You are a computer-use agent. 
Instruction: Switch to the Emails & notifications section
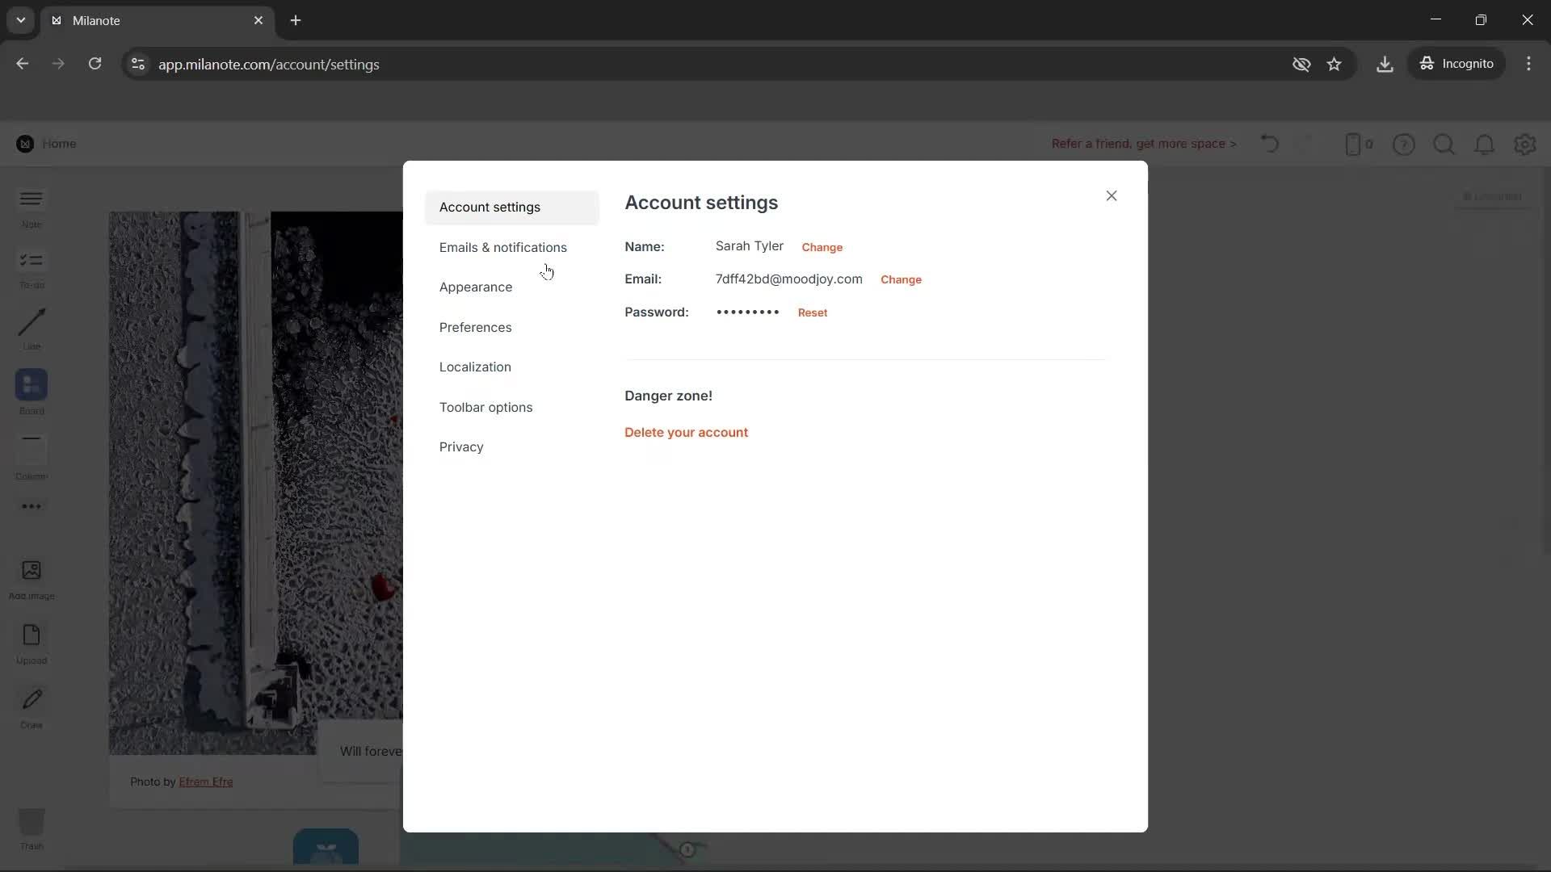pyautogui.click(x=502, y=247)
